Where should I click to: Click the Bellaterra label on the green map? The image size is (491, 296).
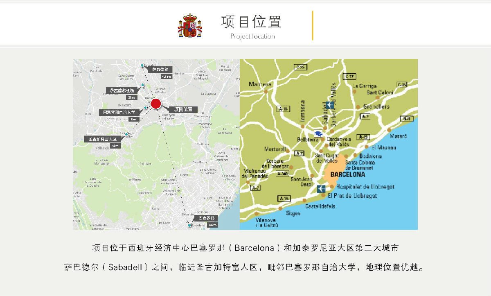click(307, 140)
